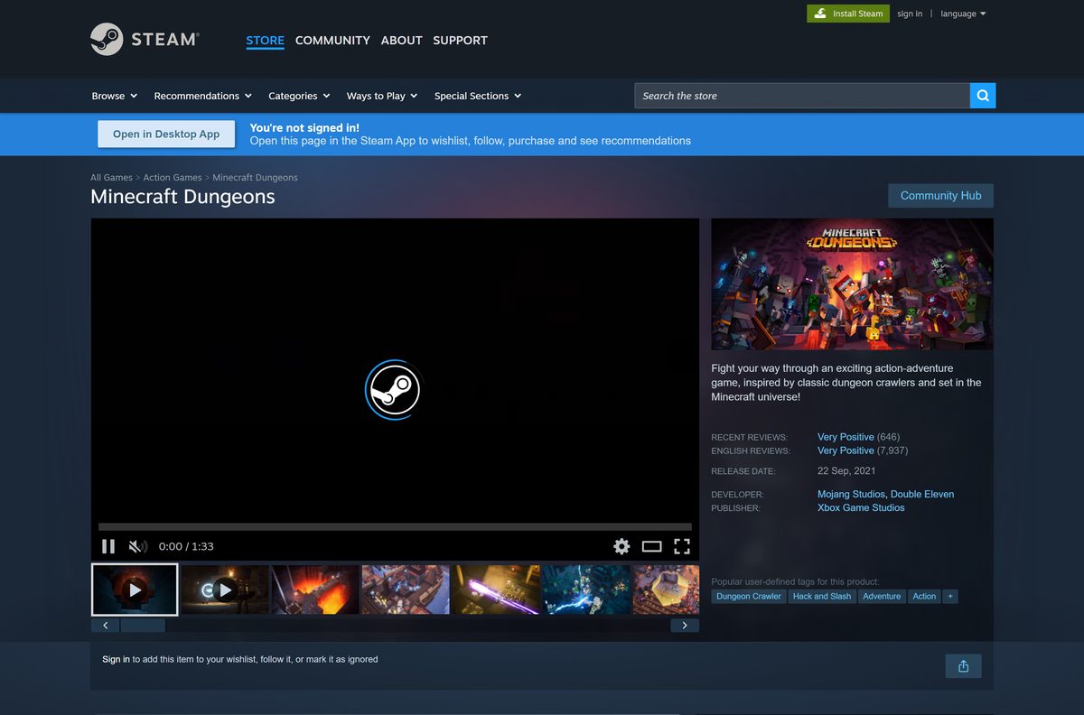Click the Adventure tag
Image resolution: width=1084 pixels, height=715 pixels.
[x=882, y=597]
